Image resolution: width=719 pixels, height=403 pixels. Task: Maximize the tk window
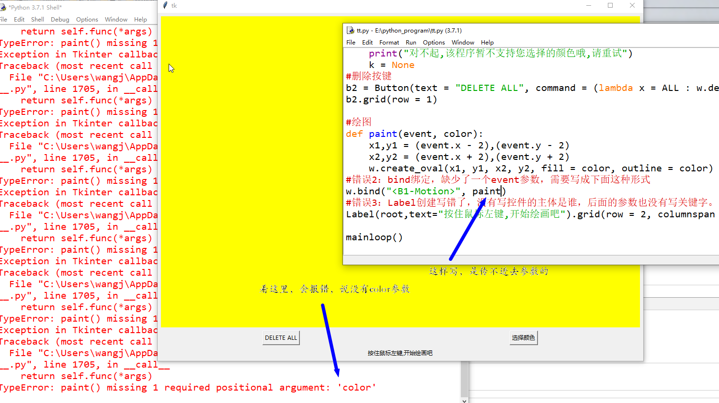click(x=610, y=5)
